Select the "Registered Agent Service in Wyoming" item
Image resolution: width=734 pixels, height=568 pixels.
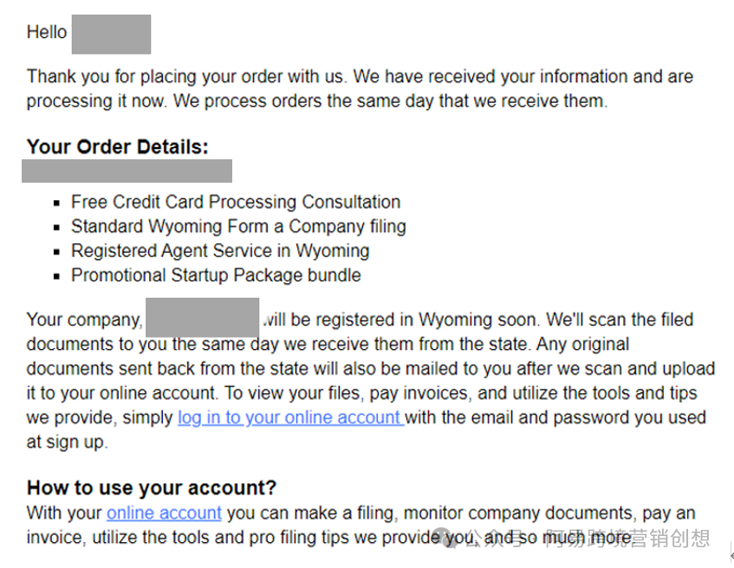point(220,251)
